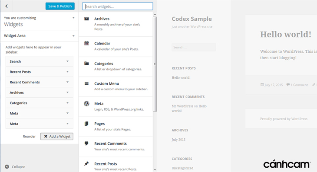Click the Add a Widget button
The width and height of the screenshot is (317, 172).
coord(57,136)
